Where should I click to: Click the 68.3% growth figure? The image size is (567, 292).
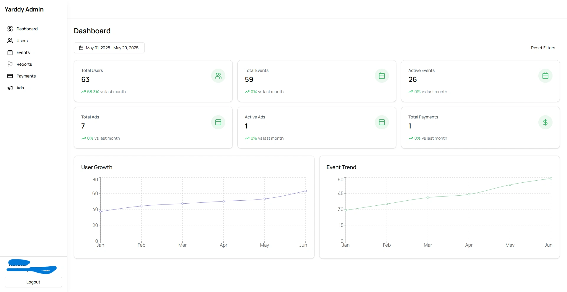93,92
